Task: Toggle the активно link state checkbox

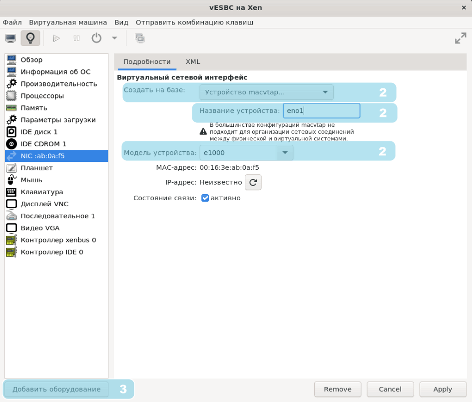Action: coord(205,198)
